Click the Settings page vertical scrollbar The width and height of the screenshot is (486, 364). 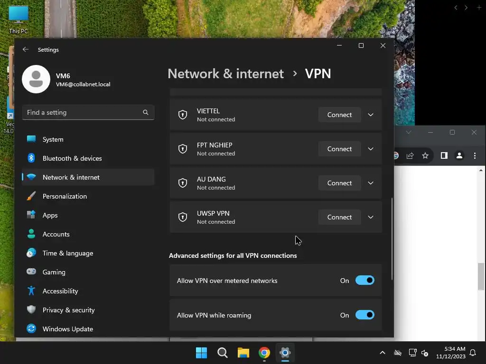392,239
